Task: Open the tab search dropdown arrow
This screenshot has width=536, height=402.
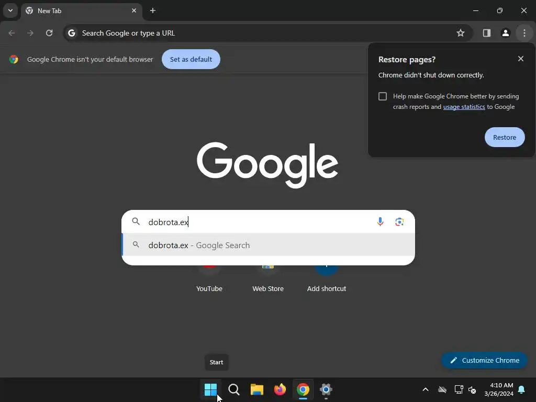Action: [x=10, y=10]
